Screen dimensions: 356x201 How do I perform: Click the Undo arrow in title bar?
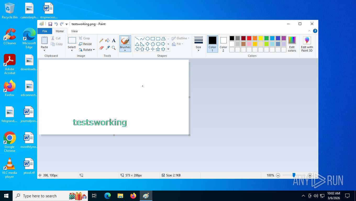(56, 24)
